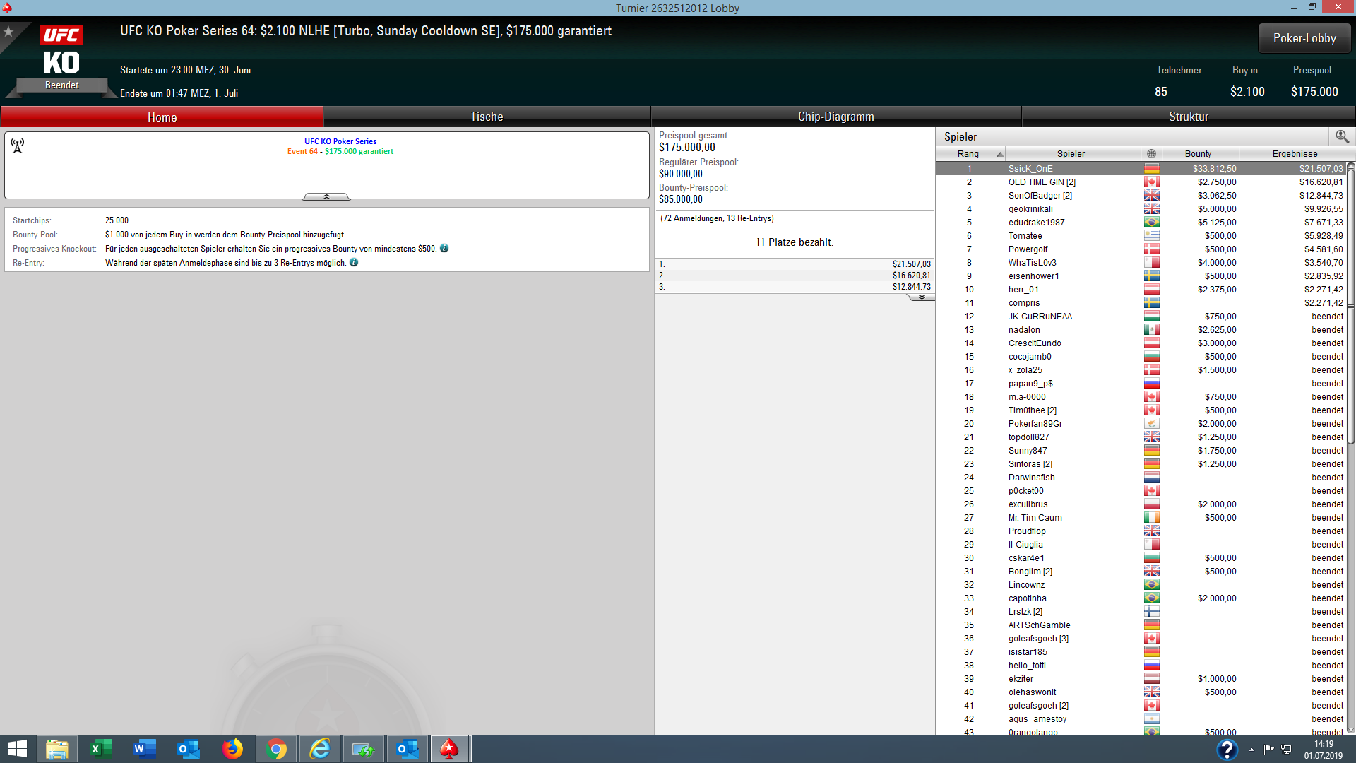Open the UFC KO Poker Series link
This screenshot has height=763, width=1356.
coord(340,141)
